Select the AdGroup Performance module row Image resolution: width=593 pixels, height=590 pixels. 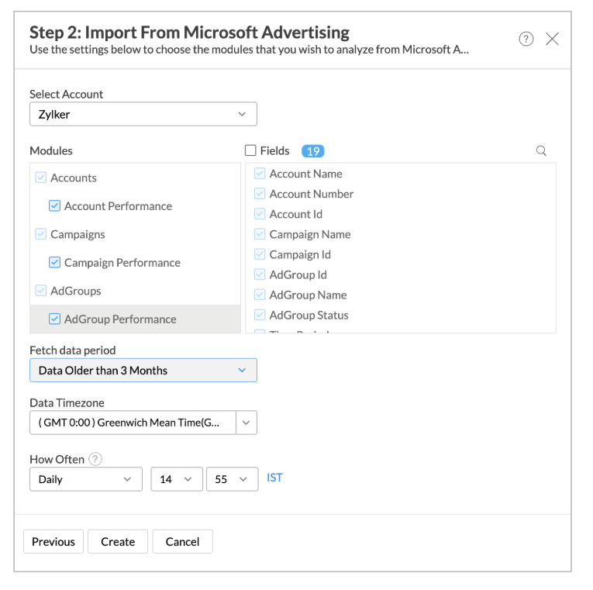point(136,319)
